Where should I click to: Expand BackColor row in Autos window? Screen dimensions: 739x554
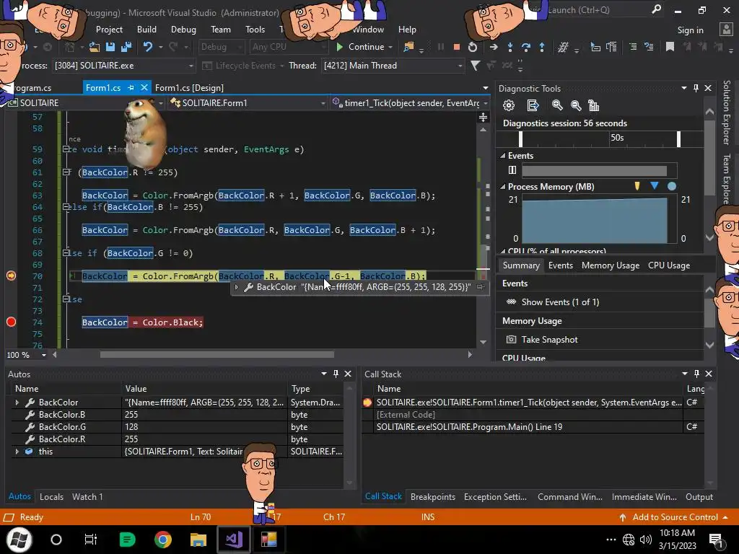point(17,403)
